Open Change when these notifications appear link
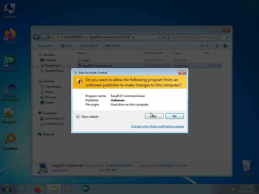The height and width of the screenshot is (194, 259). tap(157, 126)
